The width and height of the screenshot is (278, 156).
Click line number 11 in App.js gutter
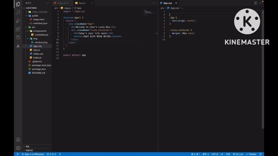click(57, 42)
